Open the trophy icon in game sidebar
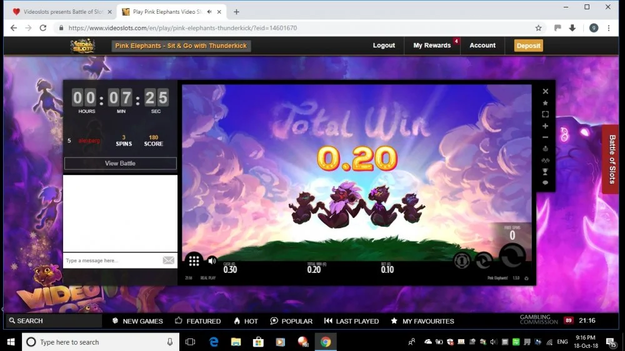Viewport: 625px width, 351px height. click(545, 172)
